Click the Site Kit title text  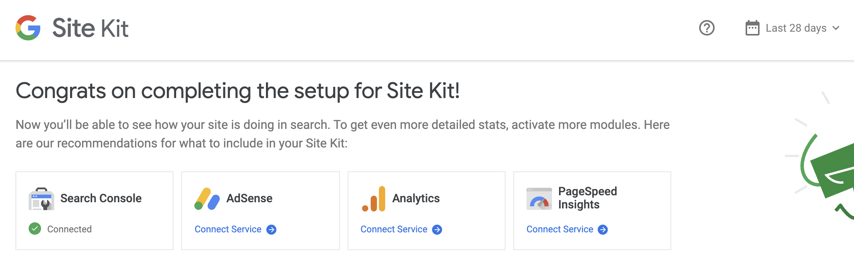(x=90, y=28)
